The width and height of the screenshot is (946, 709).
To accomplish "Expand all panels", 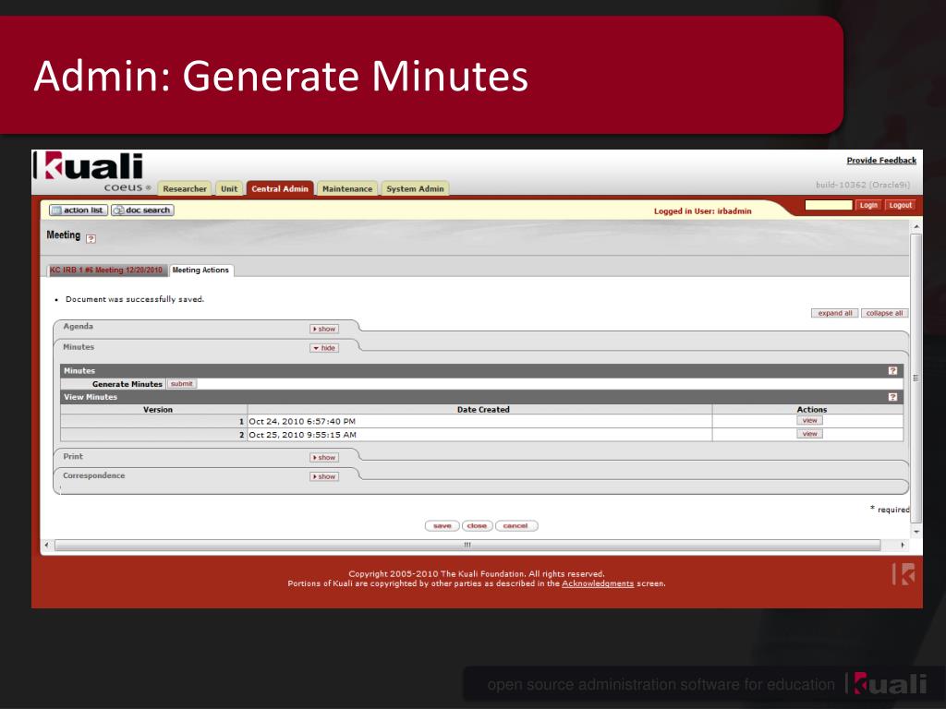I will tap(834, 313).
